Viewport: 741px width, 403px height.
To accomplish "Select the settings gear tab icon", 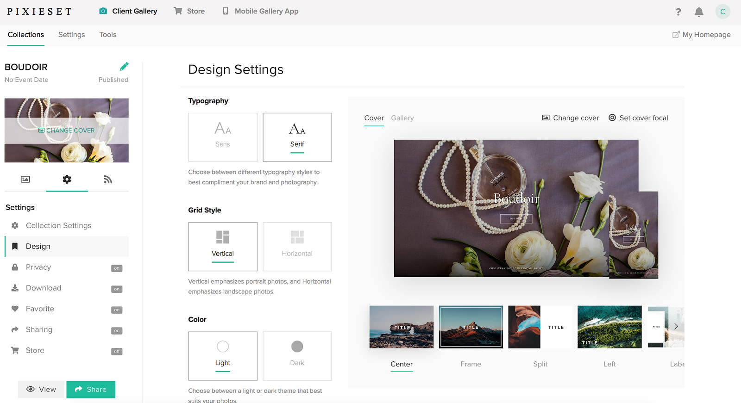I will click(67, 180).
